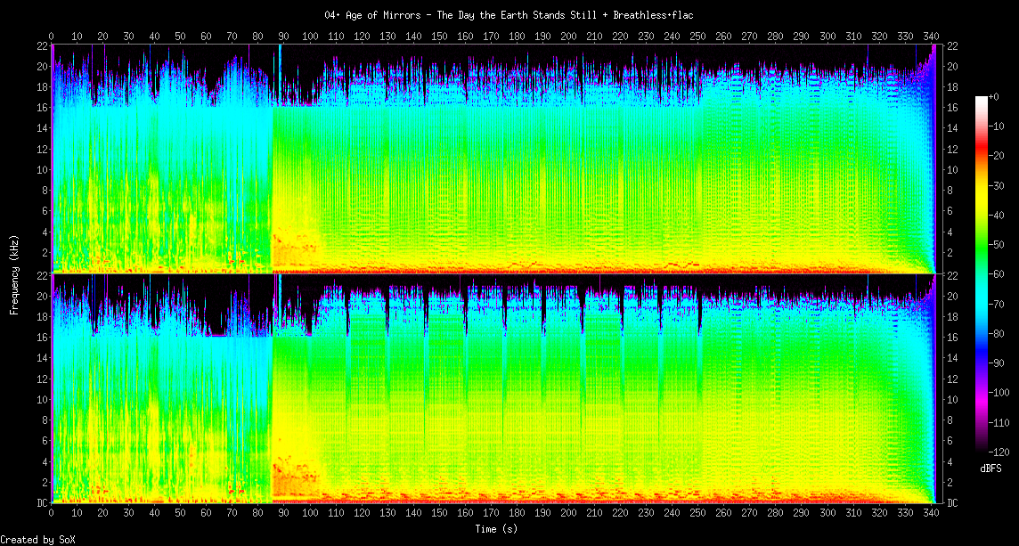This screenshot has height=546, width=1019.
Task: Click the 200 tick on the bottom time axis
Action: (x=568, y=514)
